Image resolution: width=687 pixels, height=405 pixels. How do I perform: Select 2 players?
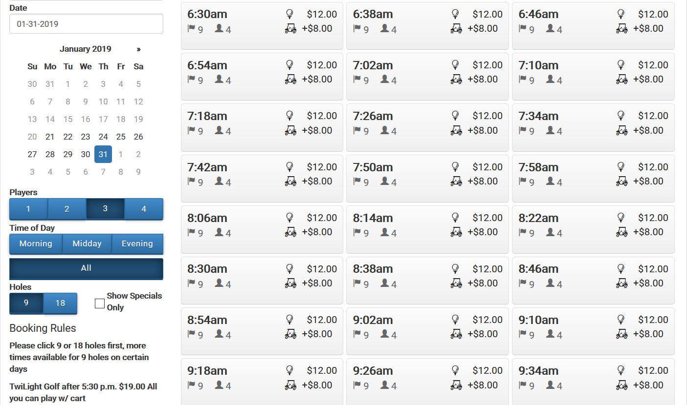tap(66, 209)
